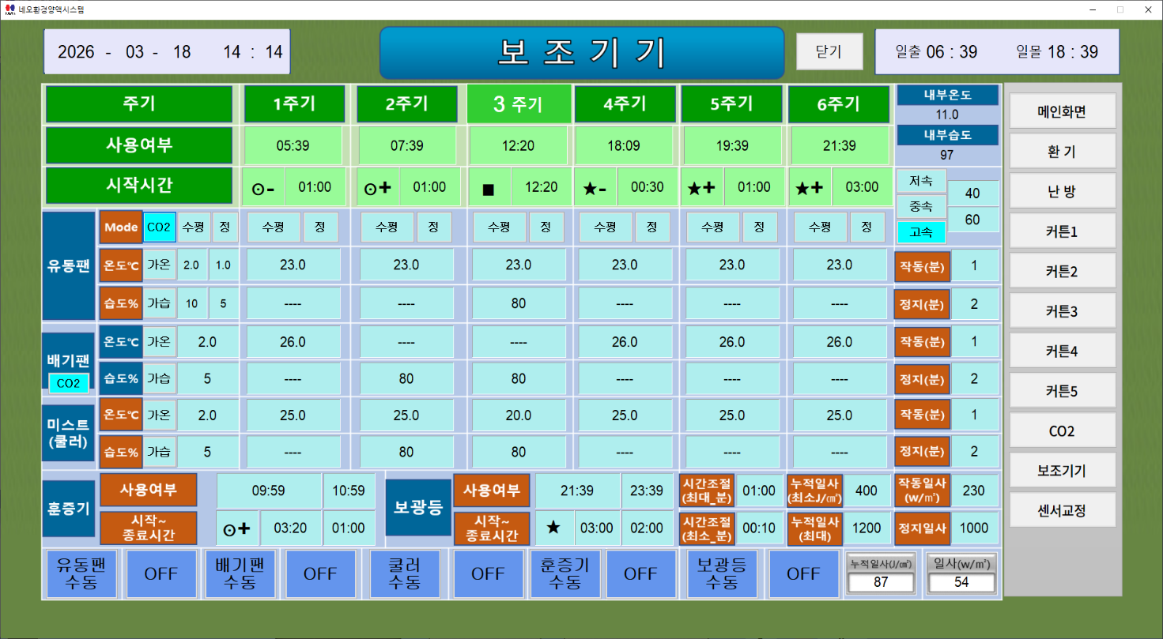
Task: Click the 유동팬 수동 button
Action: point(81,574)
